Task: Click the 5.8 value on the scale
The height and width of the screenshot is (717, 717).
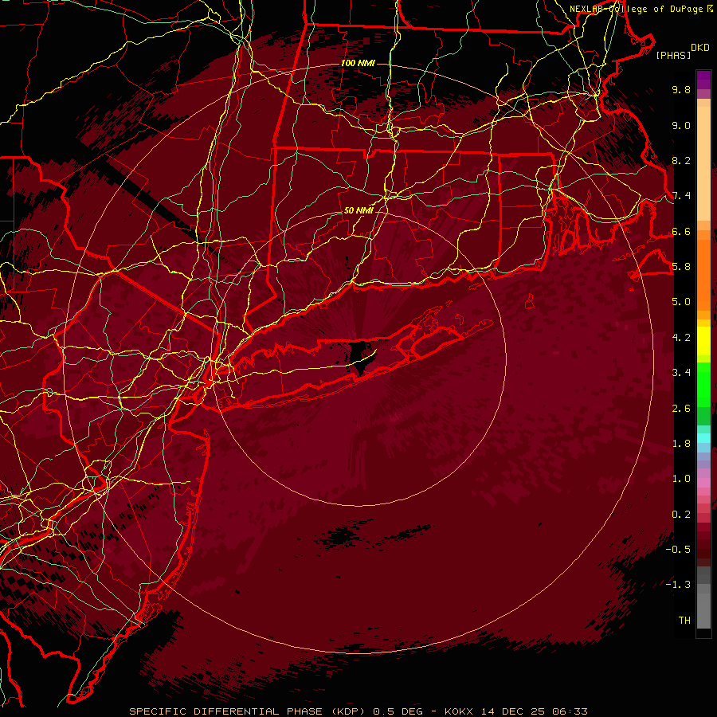Action: [x=681, y=267]
